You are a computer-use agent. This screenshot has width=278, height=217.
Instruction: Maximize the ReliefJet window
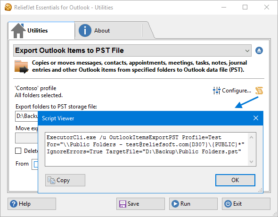(245, 7)
